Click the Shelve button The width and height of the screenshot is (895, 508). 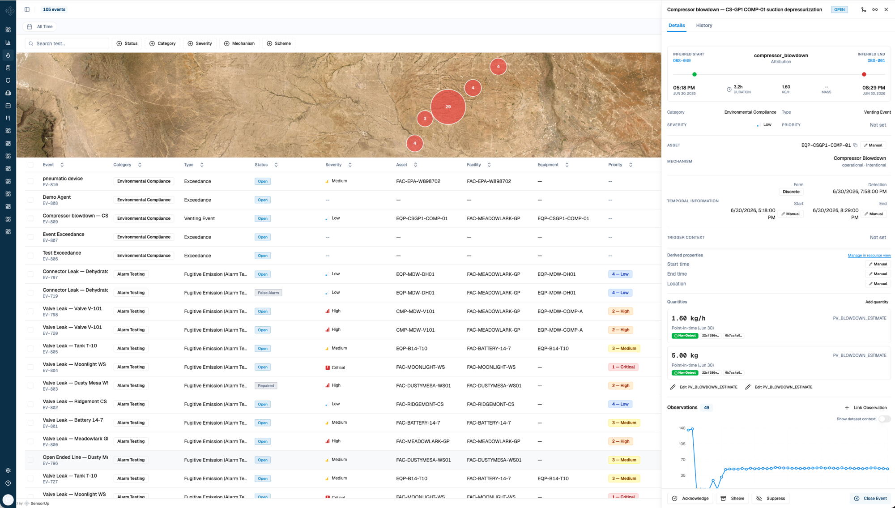(x=733, y=498)
